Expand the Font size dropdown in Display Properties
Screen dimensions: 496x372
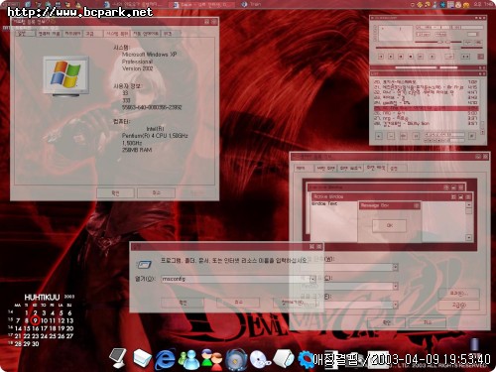point(396,305)
